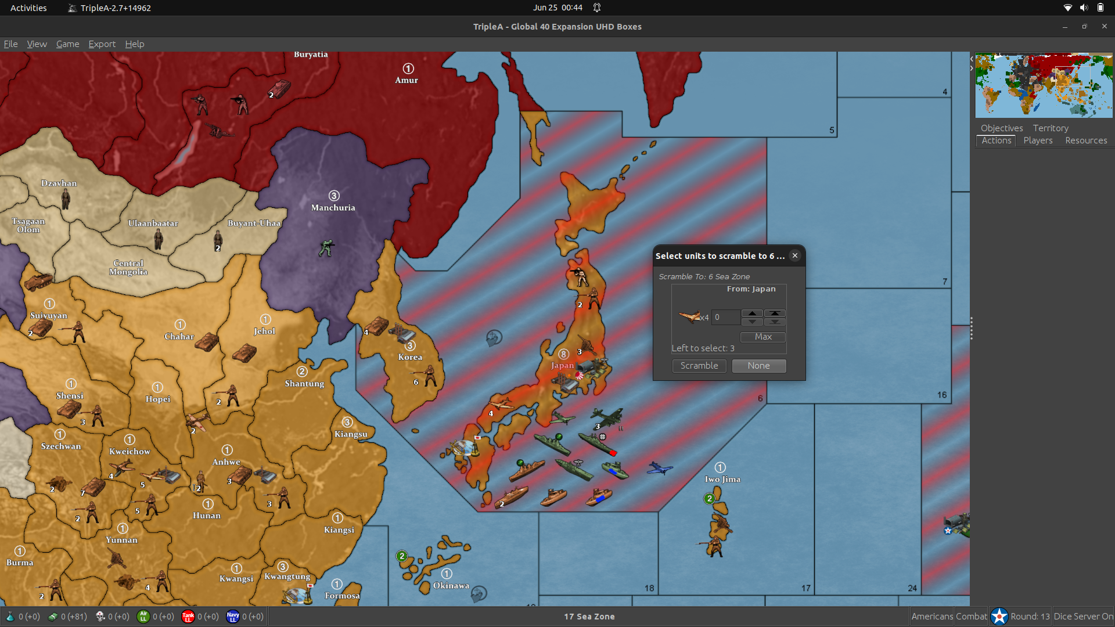The height and width of the screenshot is (627, 1115).
Task: Open the Wi-Fi network indicator
Action: (x=1067, y=8)
